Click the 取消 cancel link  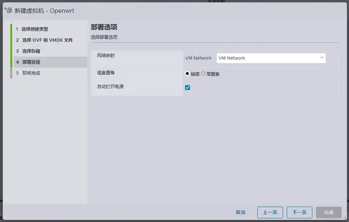tap(240, 212)
